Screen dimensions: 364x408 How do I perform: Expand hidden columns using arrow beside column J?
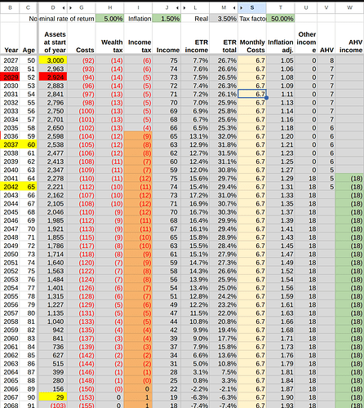coord(177,8)
